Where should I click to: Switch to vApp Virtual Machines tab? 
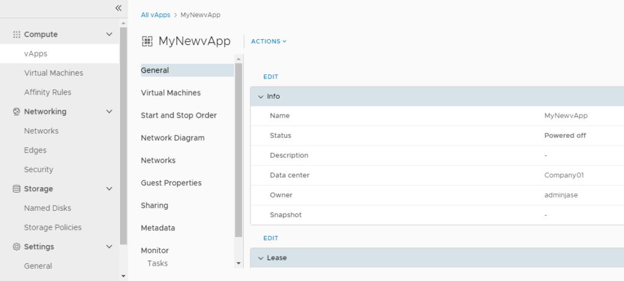[171, 93]
